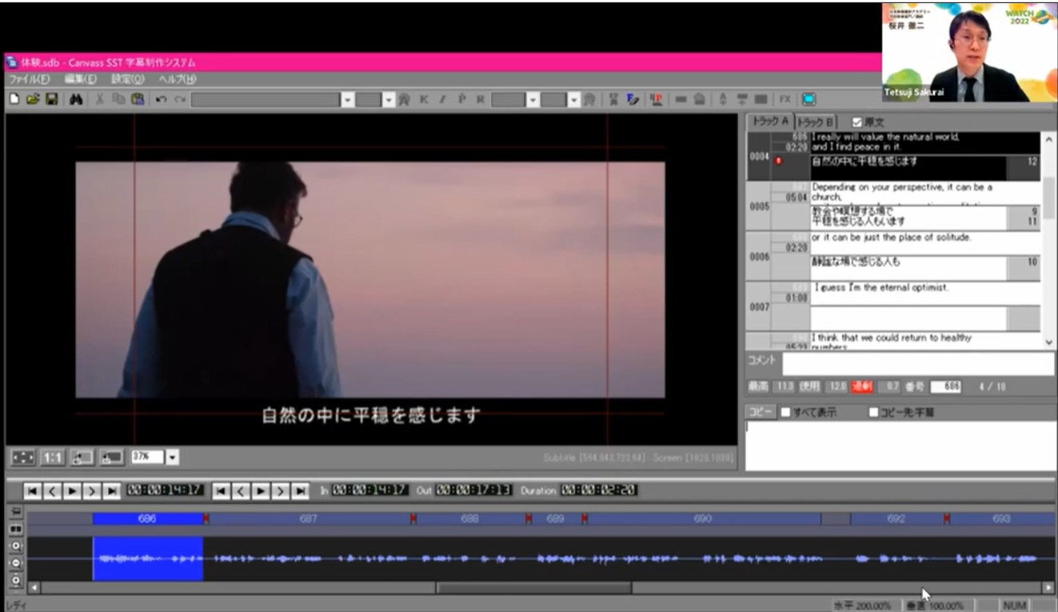
Task: Open the last small toolbar combo dropdown
Action: (573, 100)
